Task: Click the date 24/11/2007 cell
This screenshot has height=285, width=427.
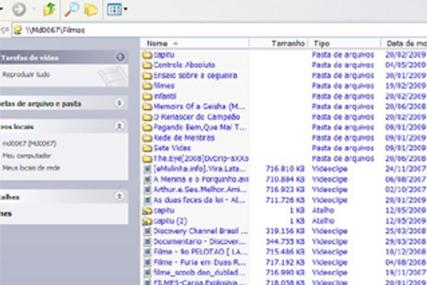Action: tap(406, 169)
